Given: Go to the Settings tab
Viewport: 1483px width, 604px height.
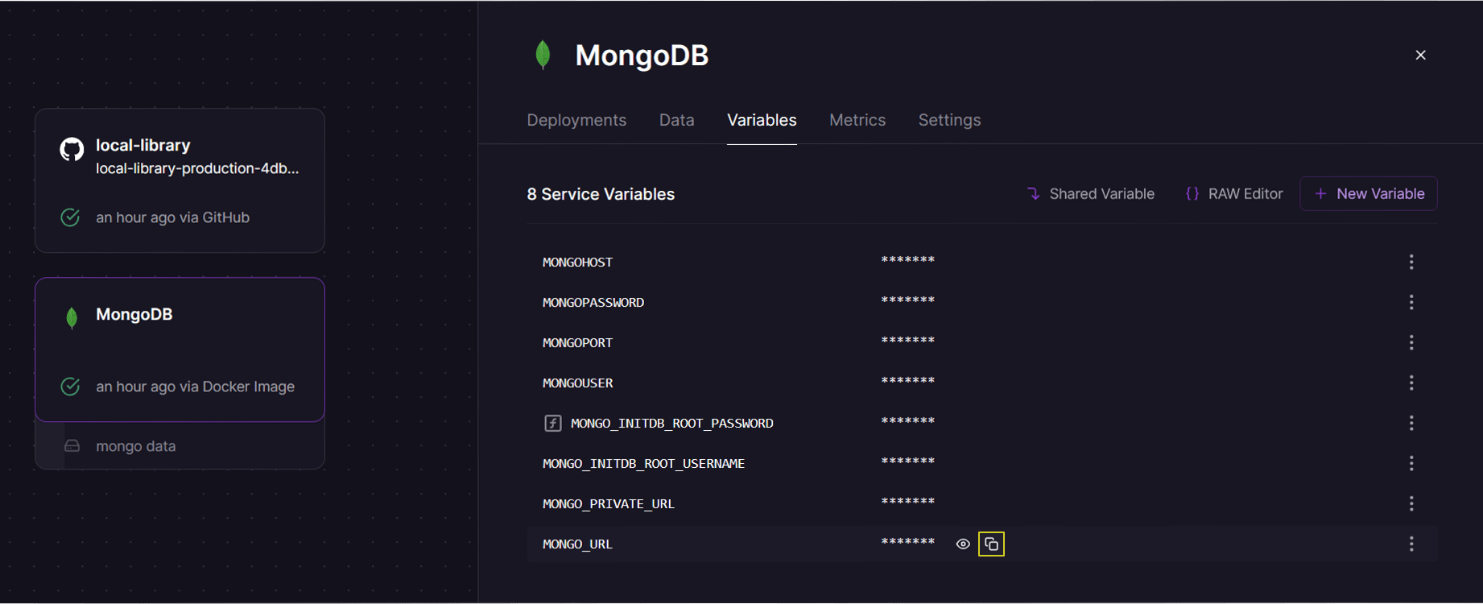Looking at the screenshot, I should click(949, 120).
